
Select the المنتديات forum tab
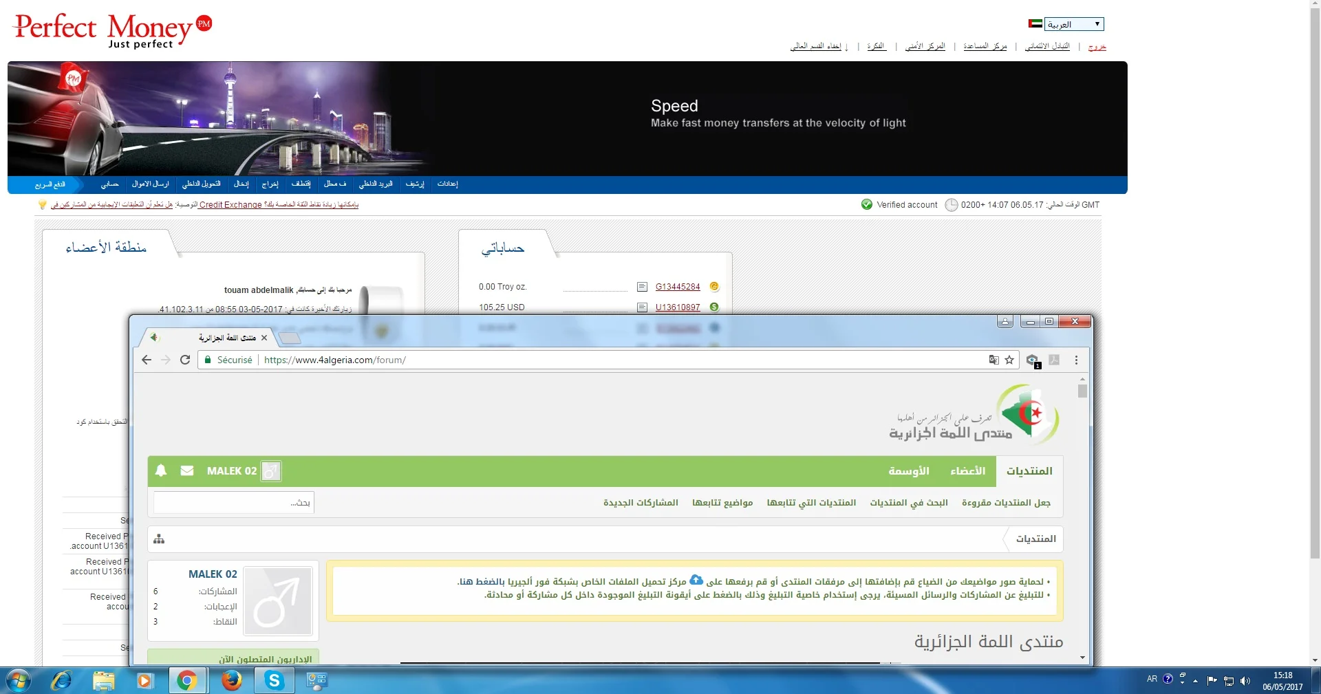[x=1029, y=471]
